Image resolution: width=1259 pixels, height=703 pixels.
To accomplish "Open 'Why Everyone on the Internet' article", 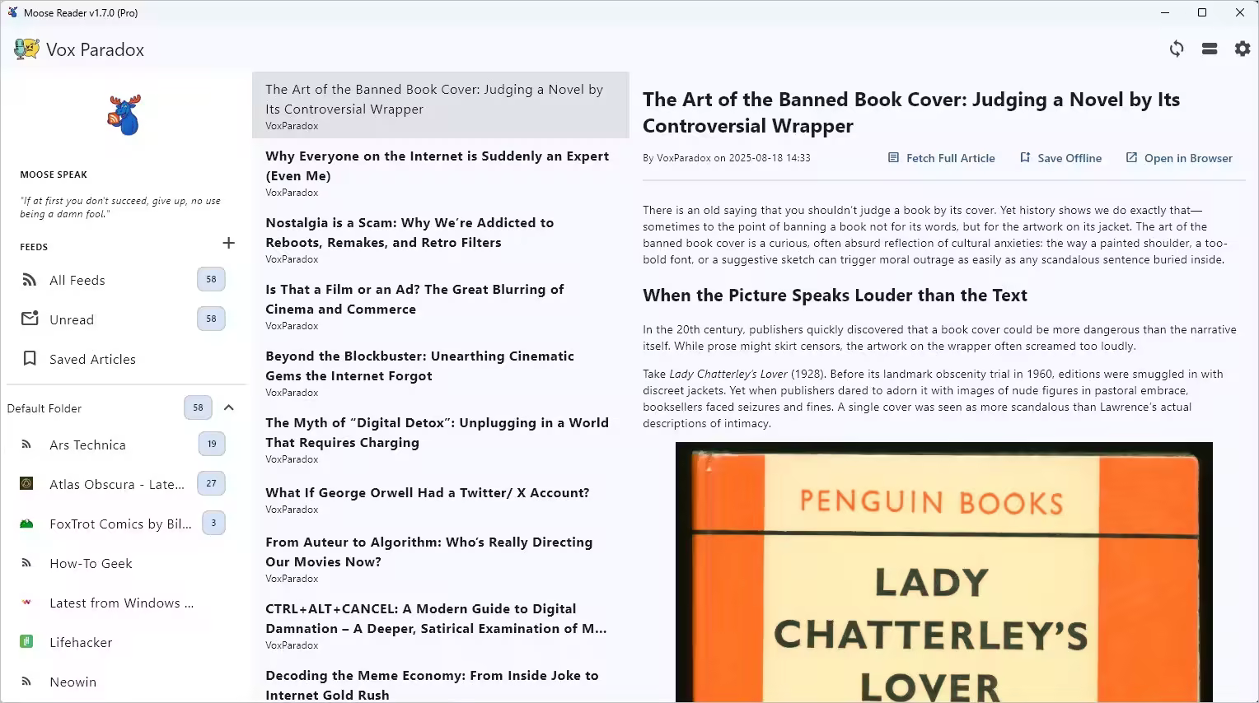I will tap(441, 172).
